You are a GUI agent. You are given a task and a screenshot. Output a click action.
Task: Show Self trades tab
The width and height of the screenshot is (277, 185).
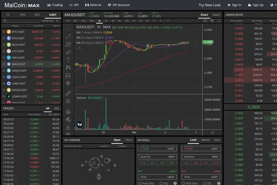(x=56, y=108)
